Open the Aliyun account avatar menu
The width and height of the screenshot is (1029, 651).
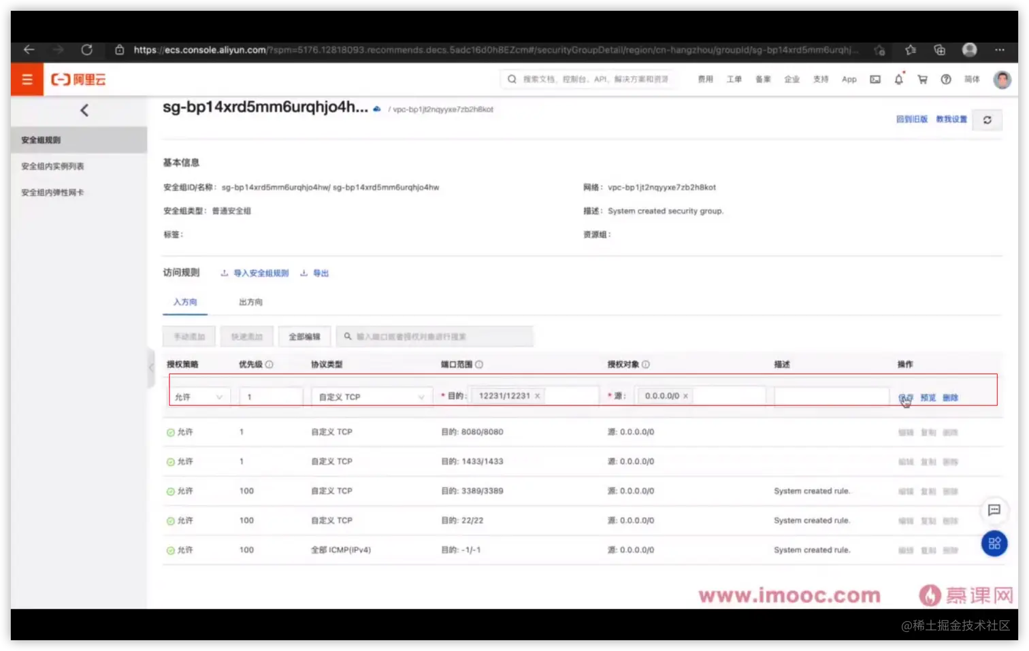click(1002, 80)
